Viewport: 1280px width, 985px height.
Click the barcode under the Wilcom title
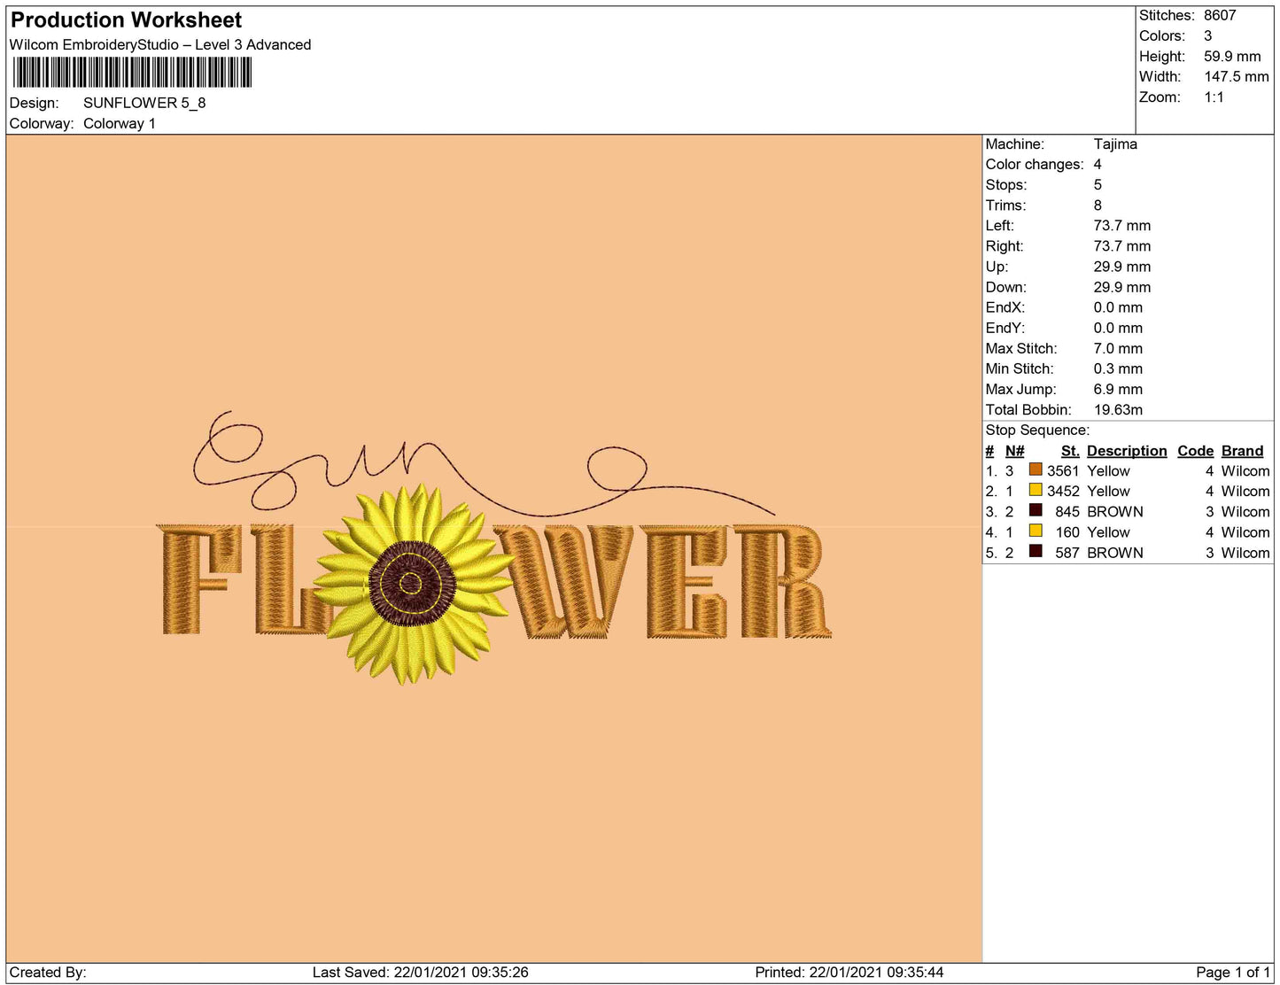tap(132, 73)
